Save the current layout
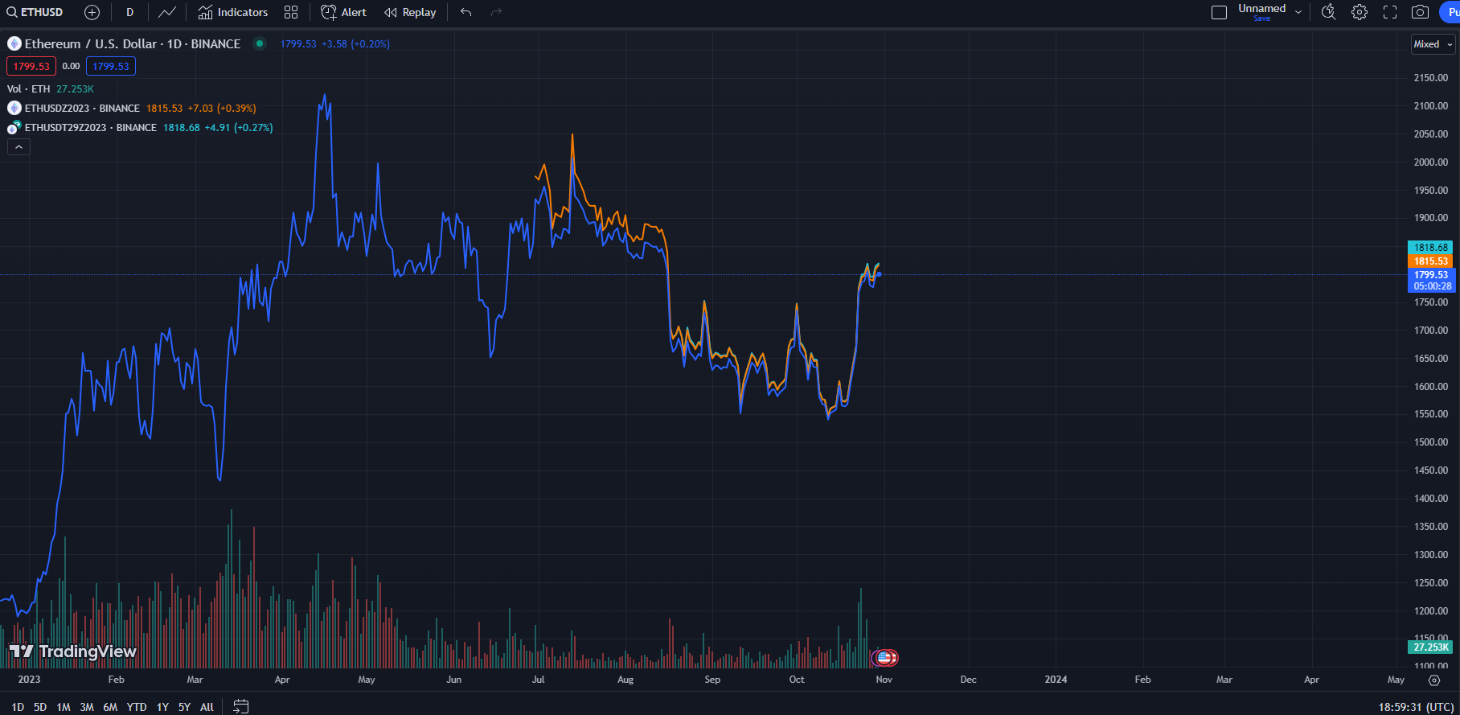 1263,17
